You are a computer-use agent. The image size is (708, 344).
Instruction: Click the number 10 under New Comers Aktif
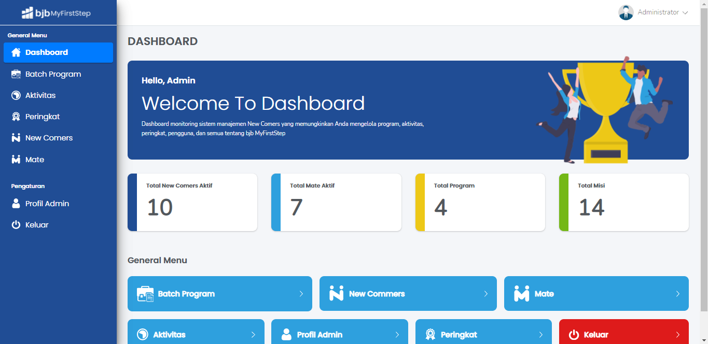pyautogui.click(x=160, y=207)
